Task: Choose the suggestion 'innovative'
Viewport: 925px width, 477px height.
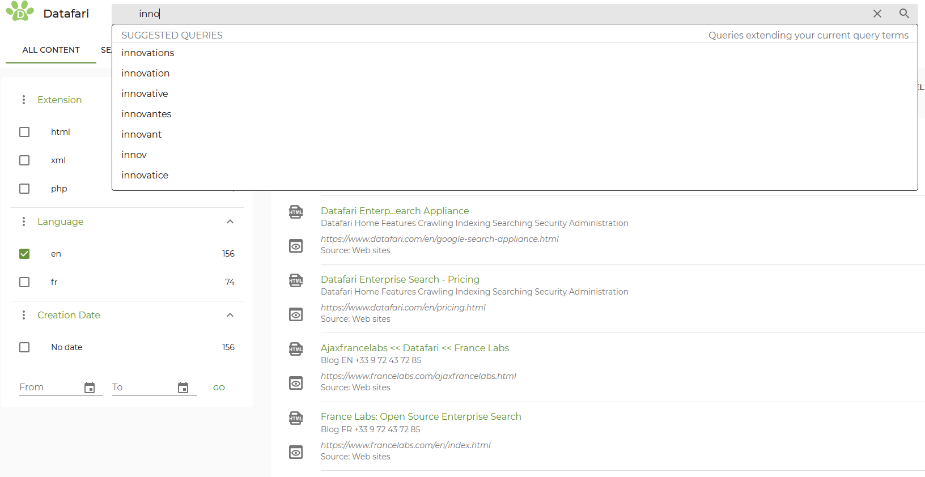Action: tap(515, 93)
